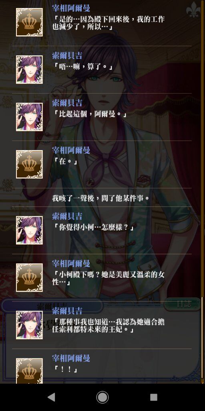Tap the Android recent apps square
Image resolution: width=205 pixels, height=411 pixels.
click(x=154, y=397)
